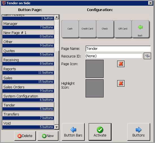
Task: Click the Highlight Icon image box
Action: [x=95, y=88]
